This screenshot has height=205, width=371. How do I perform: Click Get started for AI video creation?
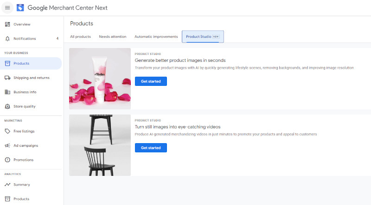(x=151, y=148)
